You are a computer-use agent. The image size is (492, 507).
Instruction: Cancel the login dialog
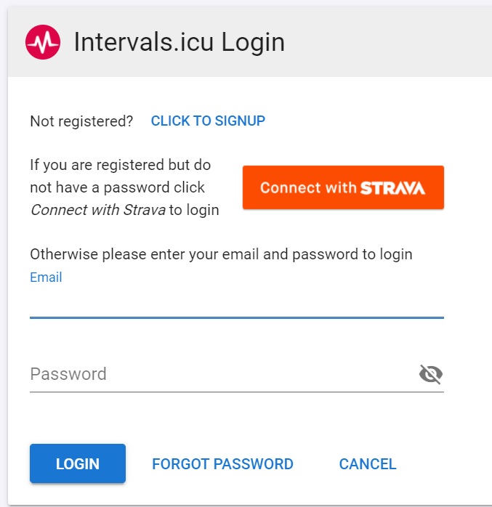(368, 464)
